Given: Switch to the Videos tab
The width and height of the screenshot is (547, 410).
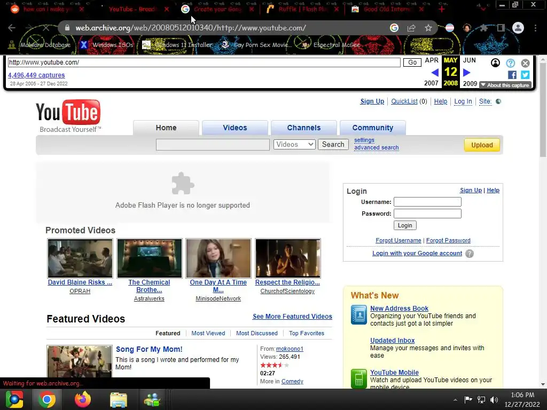Looking at the screenshot, I should (235, 128).
